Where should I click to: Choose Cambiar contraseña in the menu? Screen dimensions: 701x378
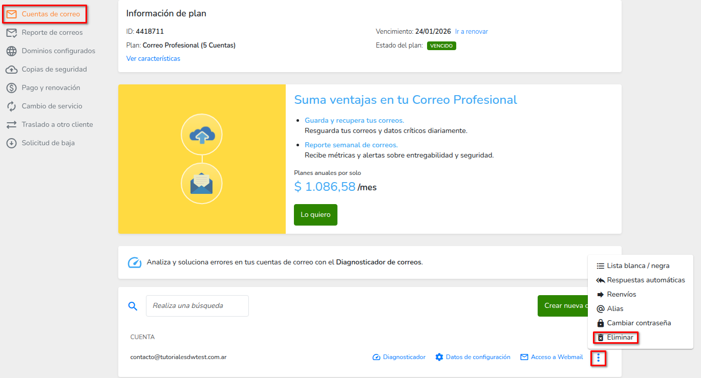click(638, 323)
